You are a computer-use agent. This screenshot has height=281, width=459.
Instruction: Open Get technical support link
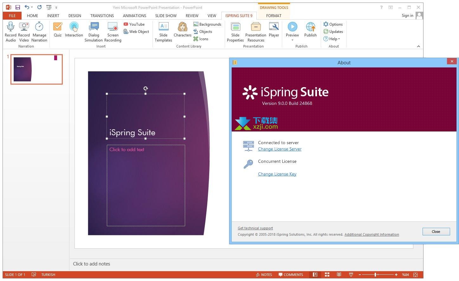[255, 228]
